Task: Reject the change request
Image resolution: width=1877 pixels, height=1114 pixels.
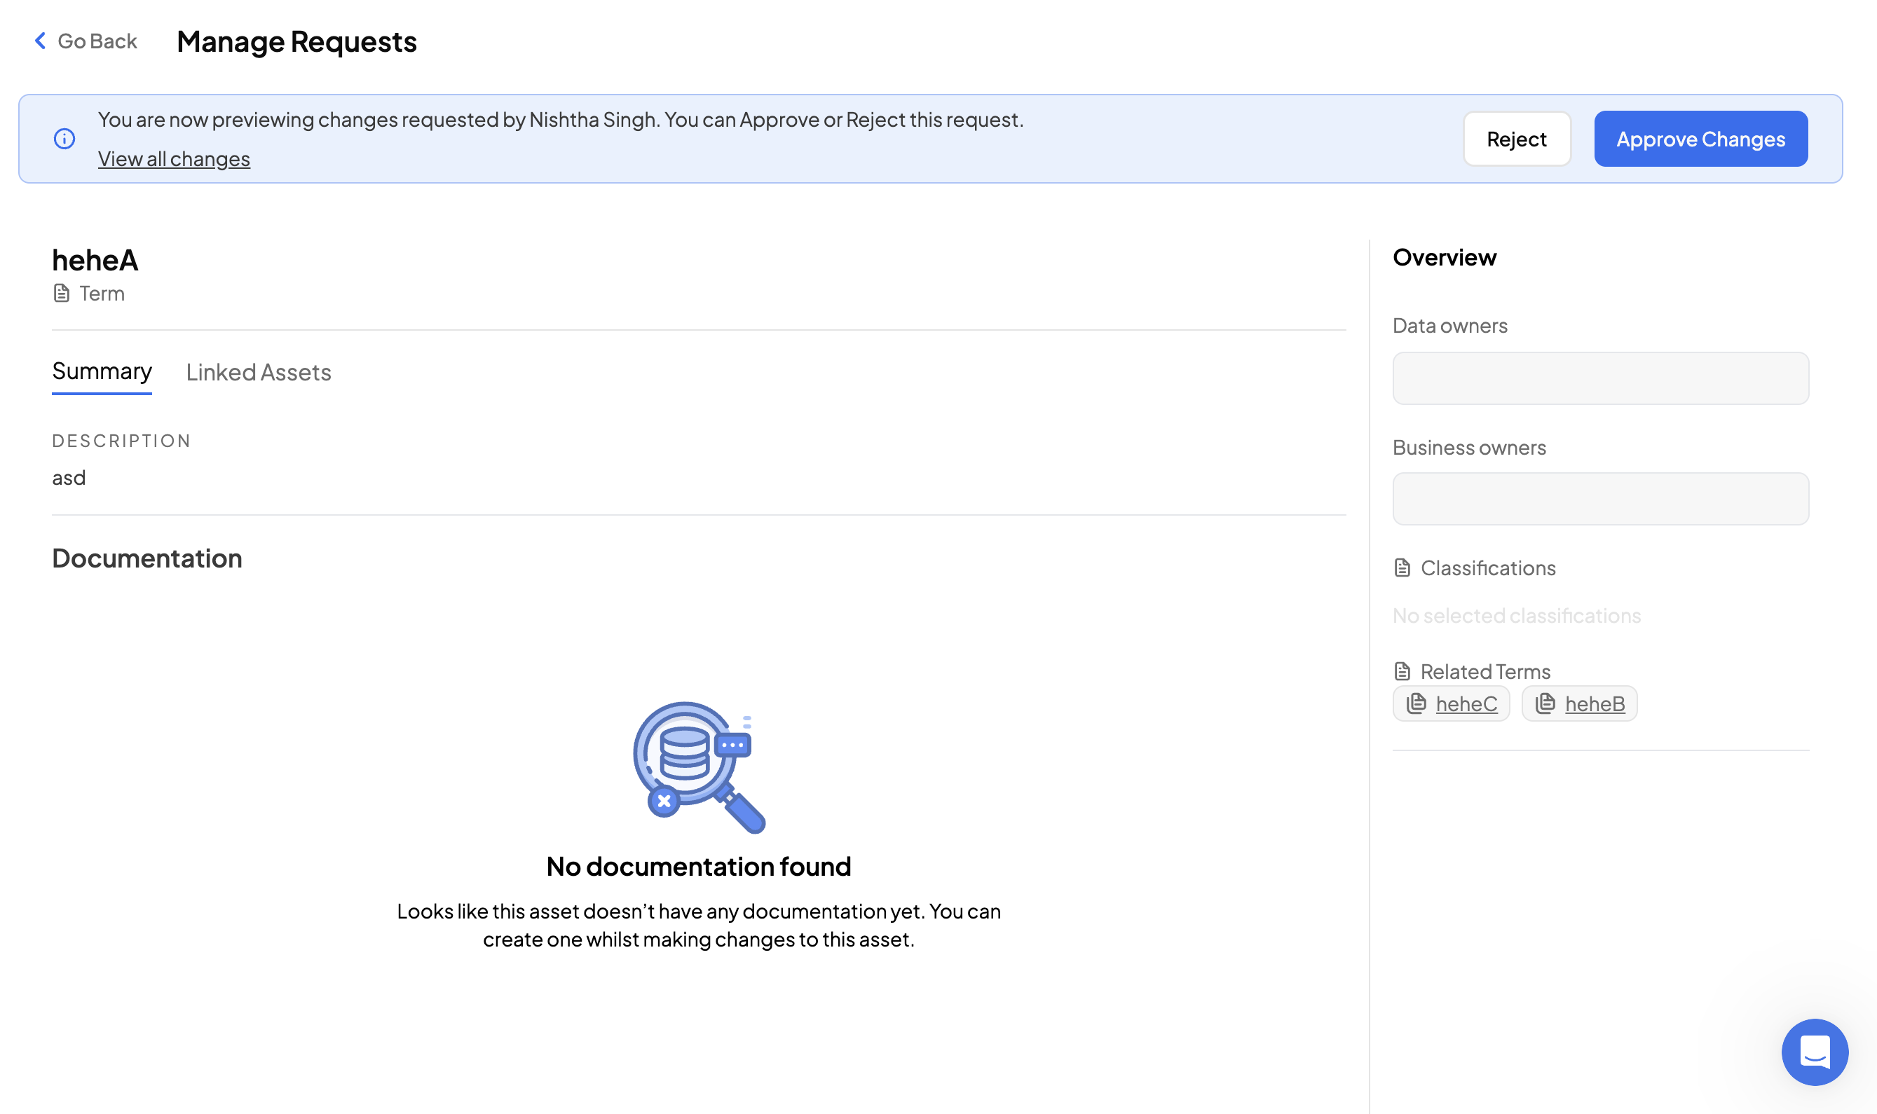Action: coord(1516,139)
